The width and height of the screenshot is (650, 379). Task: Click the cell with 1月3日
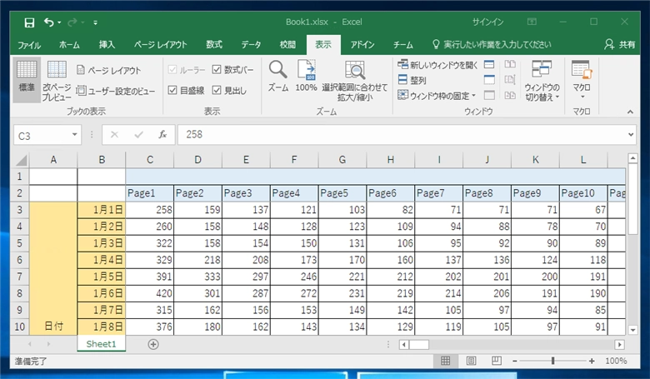(x=101, y=243)
